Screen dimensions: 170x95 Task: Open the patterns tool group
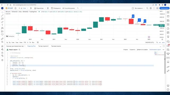[2, 28]
